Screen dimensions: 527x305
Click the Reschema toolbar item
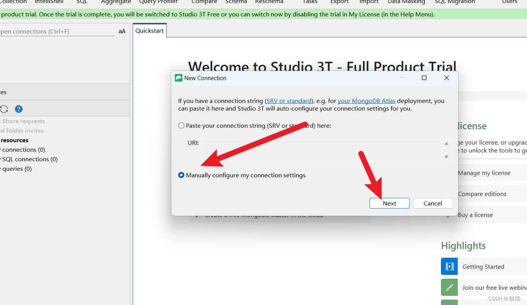point(269,2)
